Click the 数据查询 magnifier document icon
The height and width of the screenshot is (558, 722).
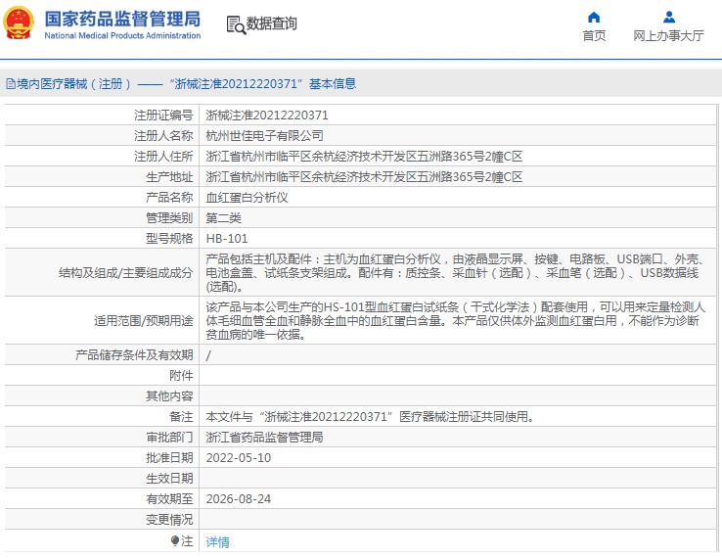[x=235, y=24]
